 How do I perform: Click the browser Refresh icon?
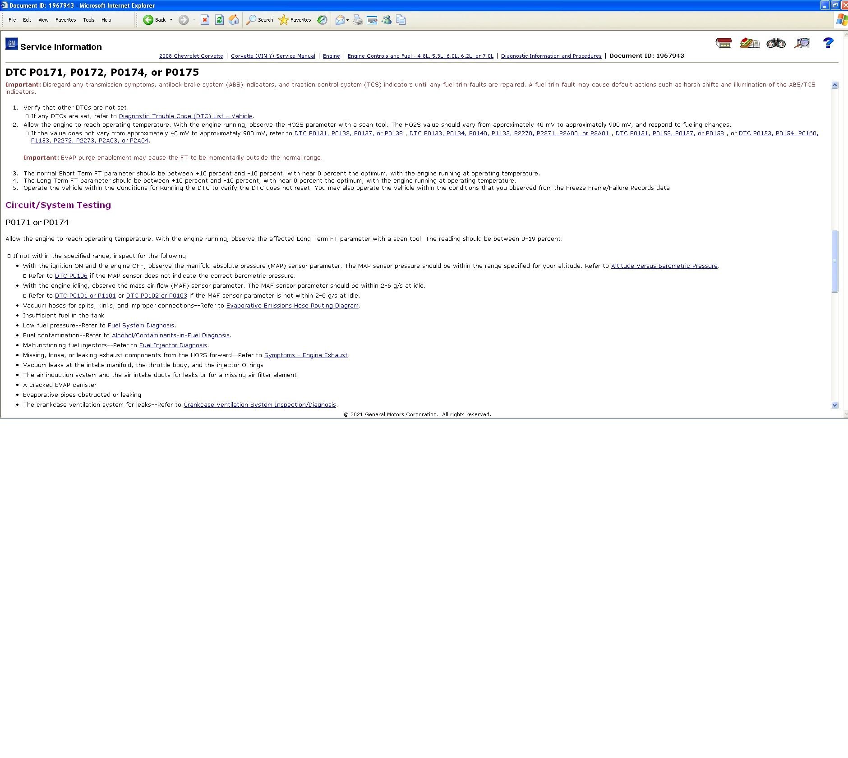point(219,20)
